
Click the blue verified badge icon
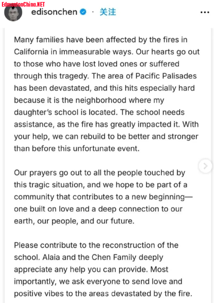pyautogui.click(x=83, y=12)
